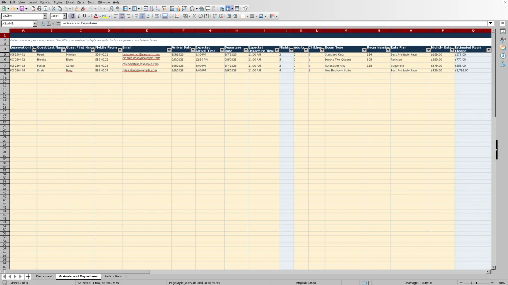Click the formula input line

point(274,24)
